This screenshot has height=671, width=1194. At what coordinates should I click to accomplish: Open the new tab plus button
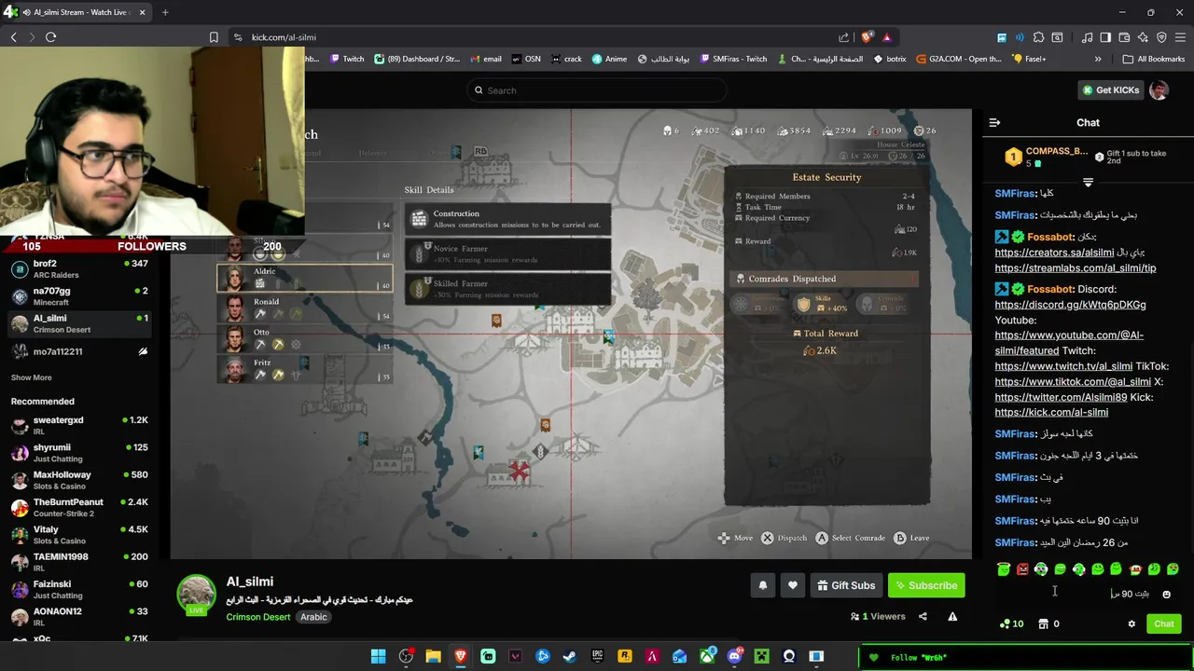[x=165, y=12]
